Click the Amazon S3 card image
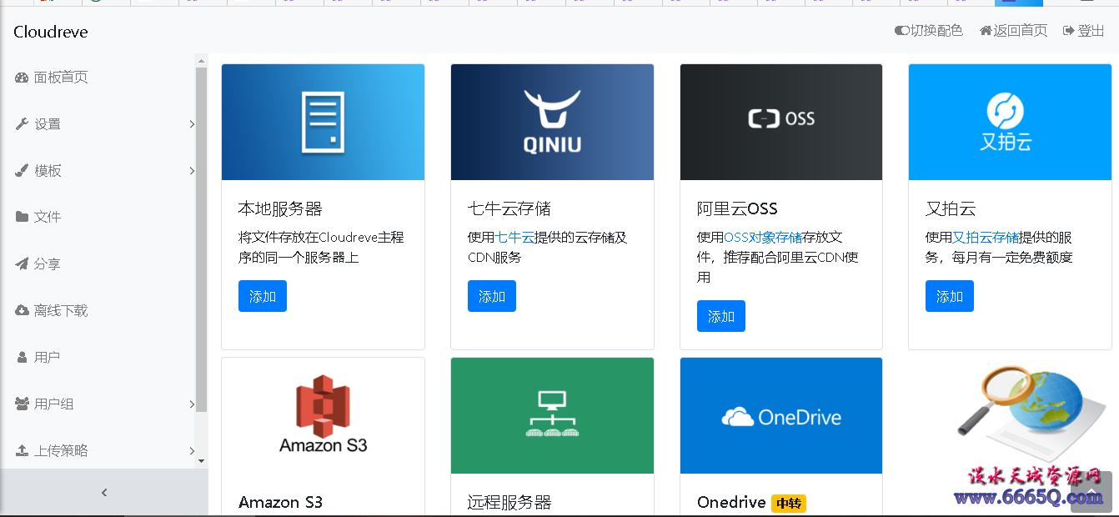 [x=323, y=415]
